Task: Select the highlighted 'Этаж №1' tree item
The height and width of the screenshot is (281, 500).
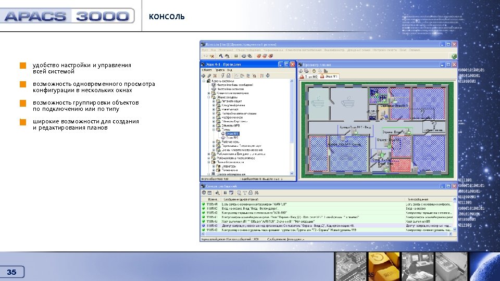Action: point(232,134)
